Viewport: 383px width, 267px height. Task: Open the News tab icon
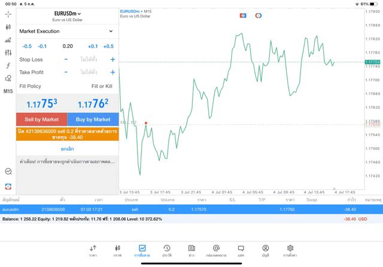(x=191, y=250)
